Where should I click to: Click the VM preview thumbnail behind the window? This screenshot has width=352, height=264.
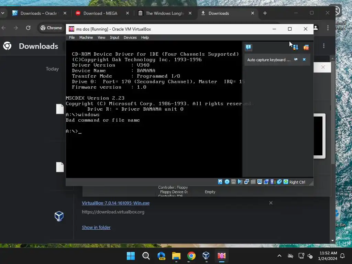319,136
